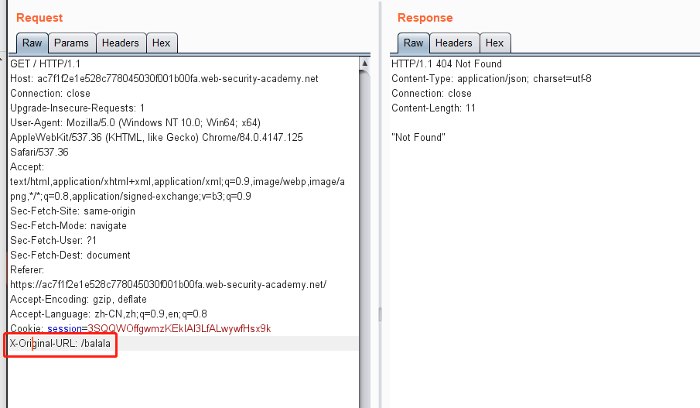Click the Upgrade-Insecure-Requests header line

click(x=77, y=108)
